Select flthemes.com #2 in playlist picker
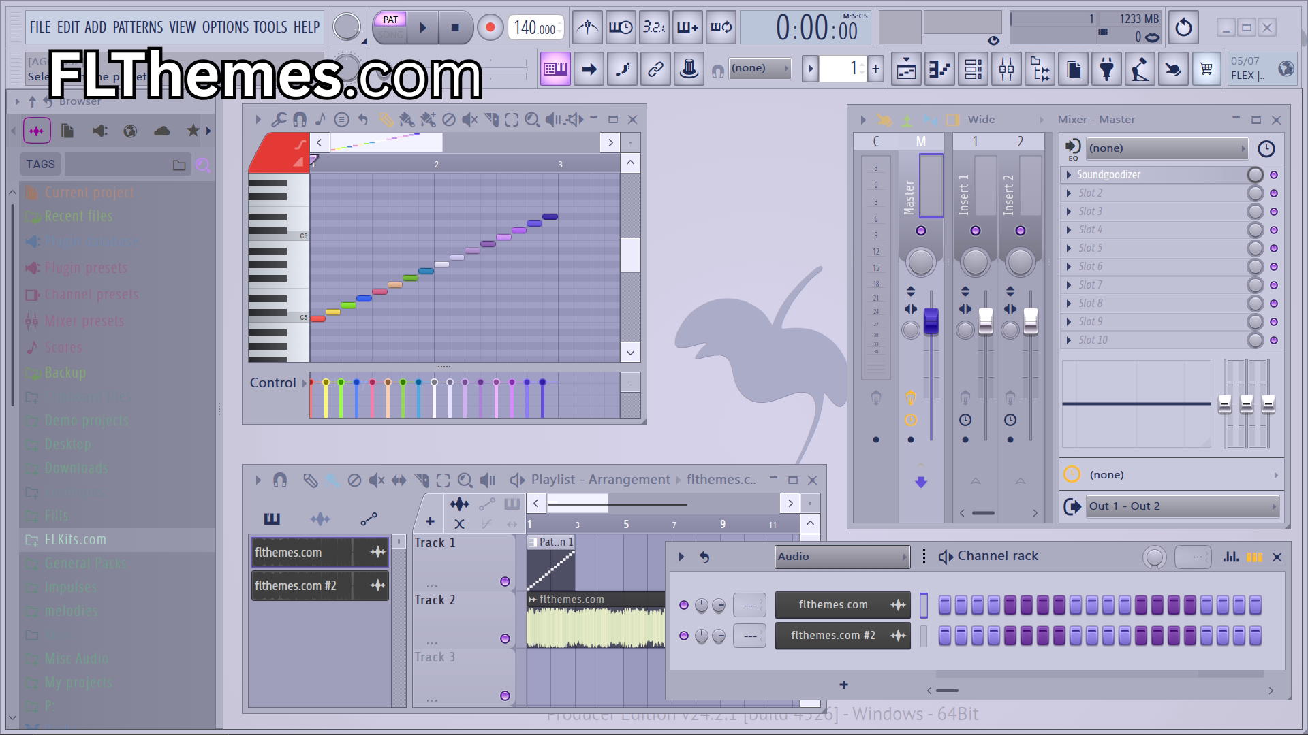 pos(320,586)
